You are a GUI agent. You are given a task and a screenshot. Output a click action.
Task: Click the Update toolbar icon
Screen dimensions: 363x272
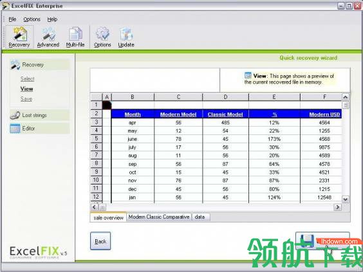coord(126,37)
